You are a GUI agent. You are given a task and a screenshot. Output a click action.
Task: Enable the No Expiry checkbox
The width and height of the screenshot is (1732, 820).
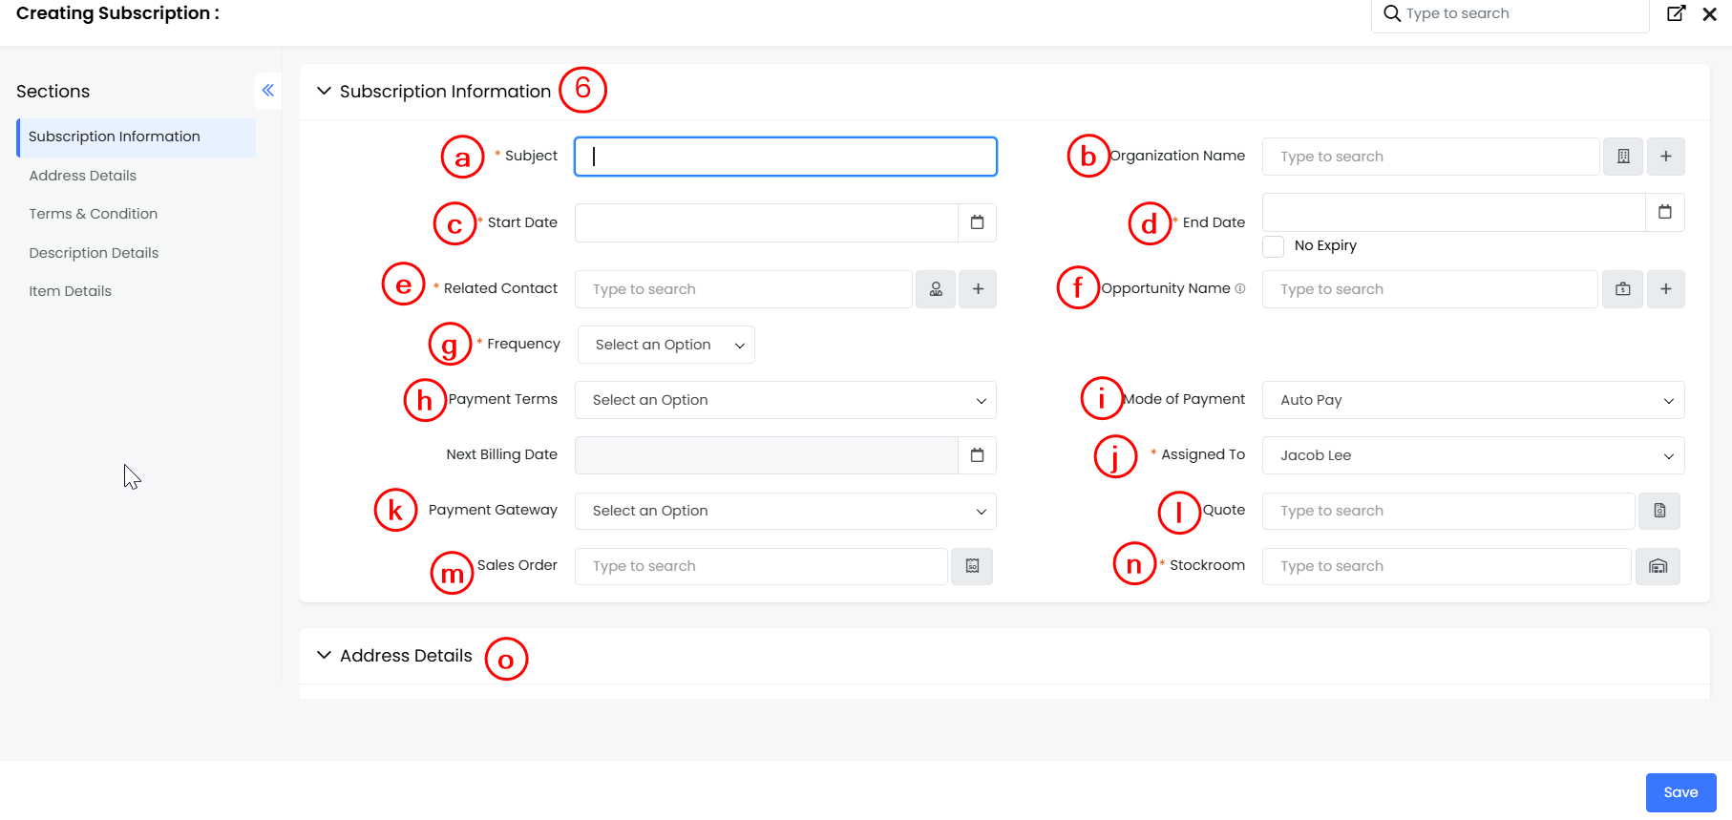(1273, 246)
